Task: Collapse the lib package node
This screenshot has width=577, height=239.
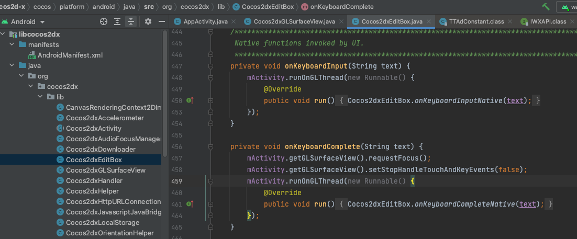Action: pyautogui.click(x=40, y=97)
